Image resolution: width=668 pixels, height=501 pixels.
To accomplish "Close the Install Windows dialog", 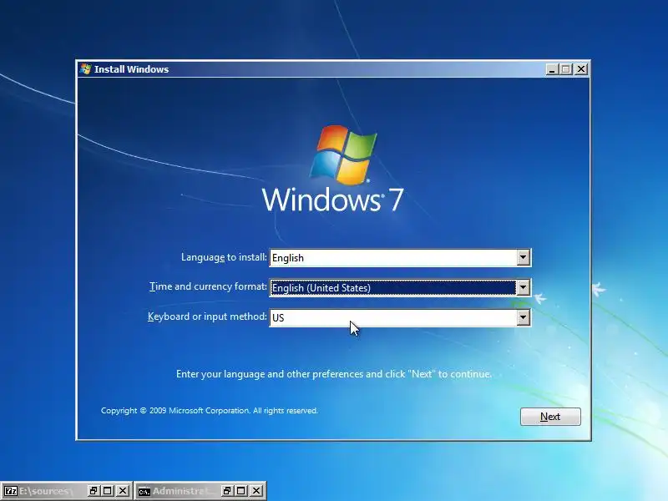I will (581, 69).
